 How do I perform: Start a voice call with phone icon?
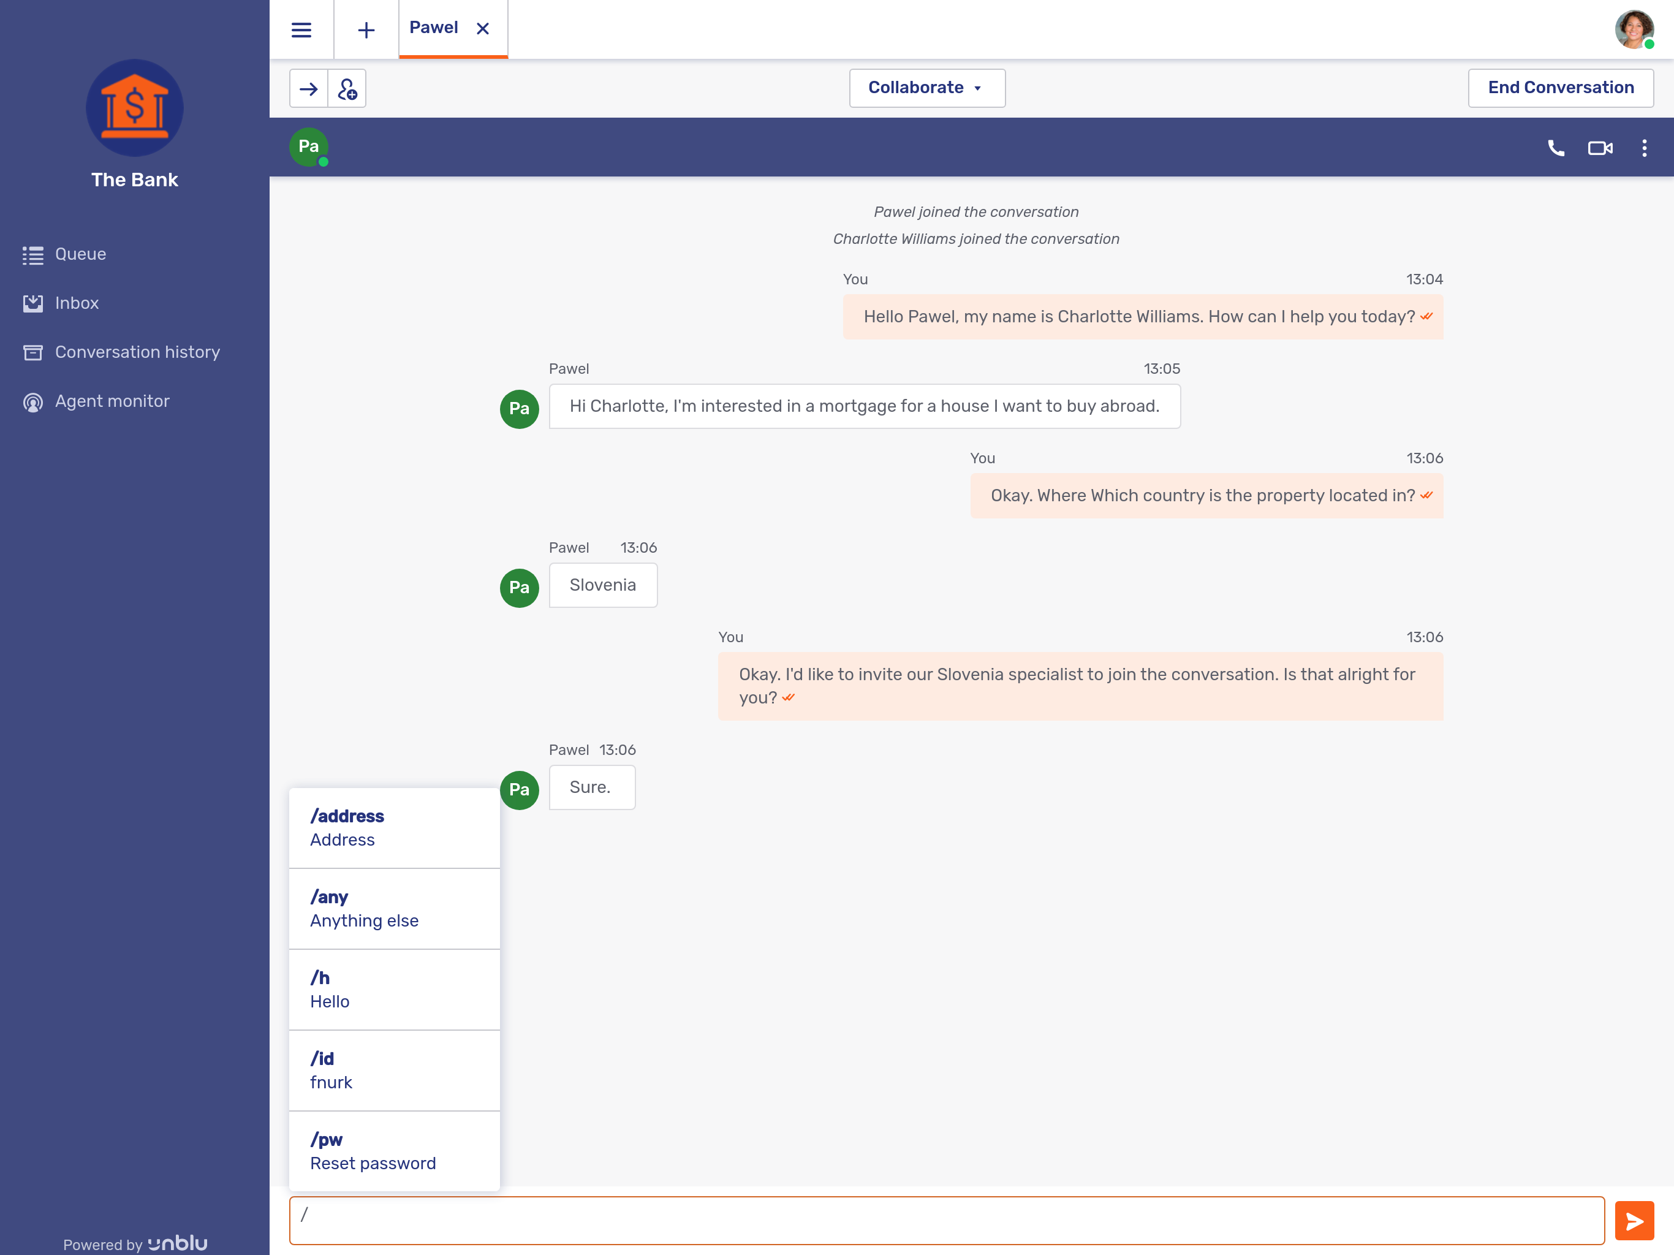tap(1555, 148)
